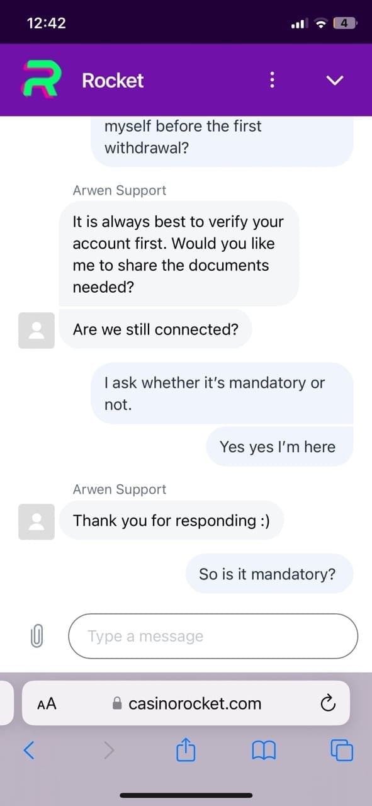Open the Safari share sheet icon
Viewport: 372px width, 806px height.
tap(186, 749)
